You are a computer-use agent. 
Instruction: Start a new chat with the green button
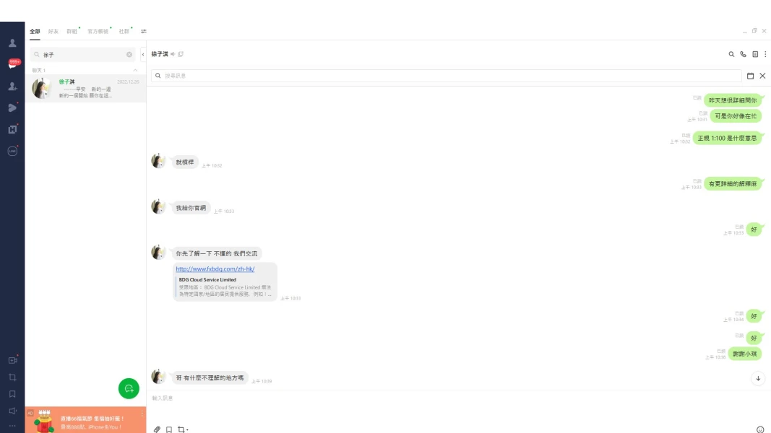point(129,389)
